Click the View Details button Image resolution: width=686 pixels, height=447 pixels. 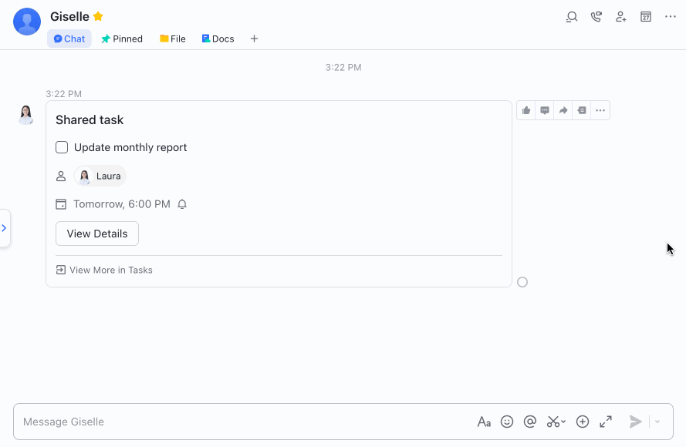(97, 233)
